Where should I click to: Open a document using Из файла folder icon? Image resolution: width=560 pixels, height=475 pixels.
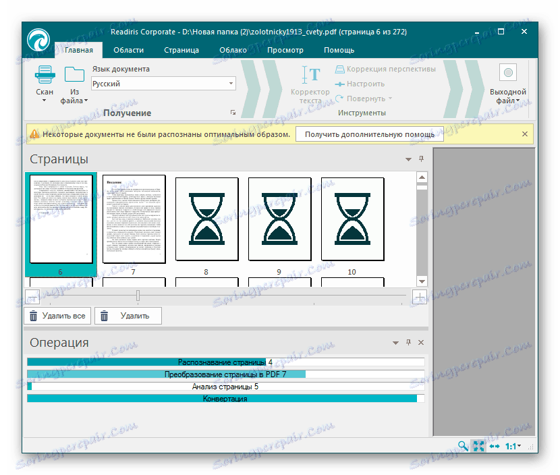(x=74, y=74)
